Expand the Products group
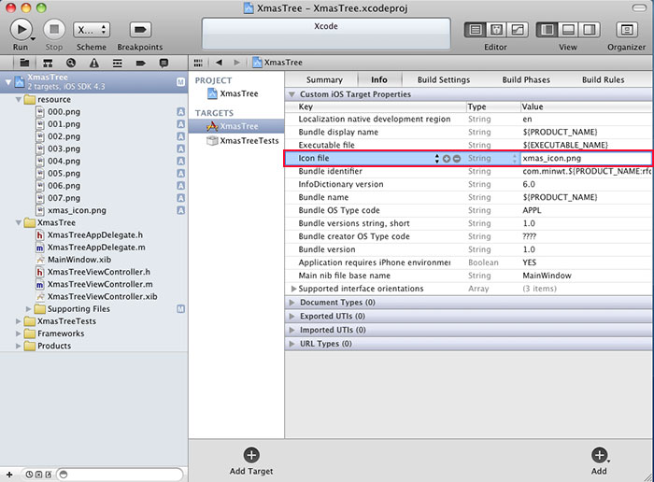 point(19,346)
